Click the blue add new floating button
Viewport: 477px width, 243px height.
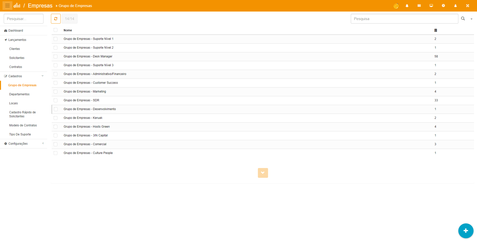click(x=466, y=231)
